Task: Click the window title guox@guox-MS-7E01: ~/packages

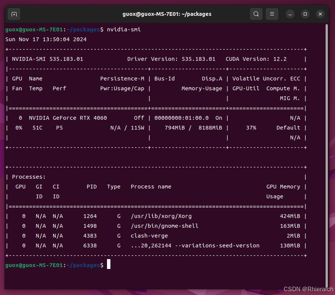Action: pos(167,14)
